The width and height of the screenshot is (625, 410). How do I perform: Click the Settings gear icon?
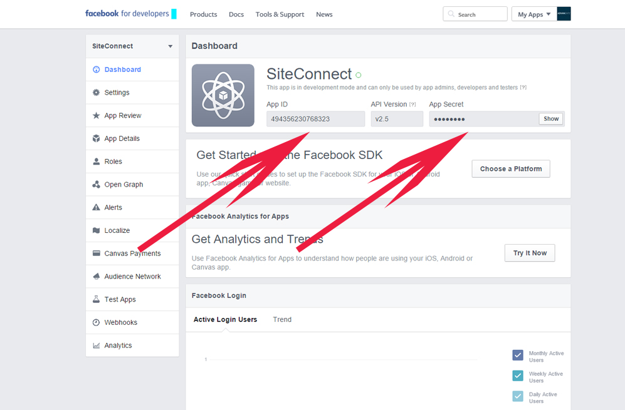coord(96,93)
